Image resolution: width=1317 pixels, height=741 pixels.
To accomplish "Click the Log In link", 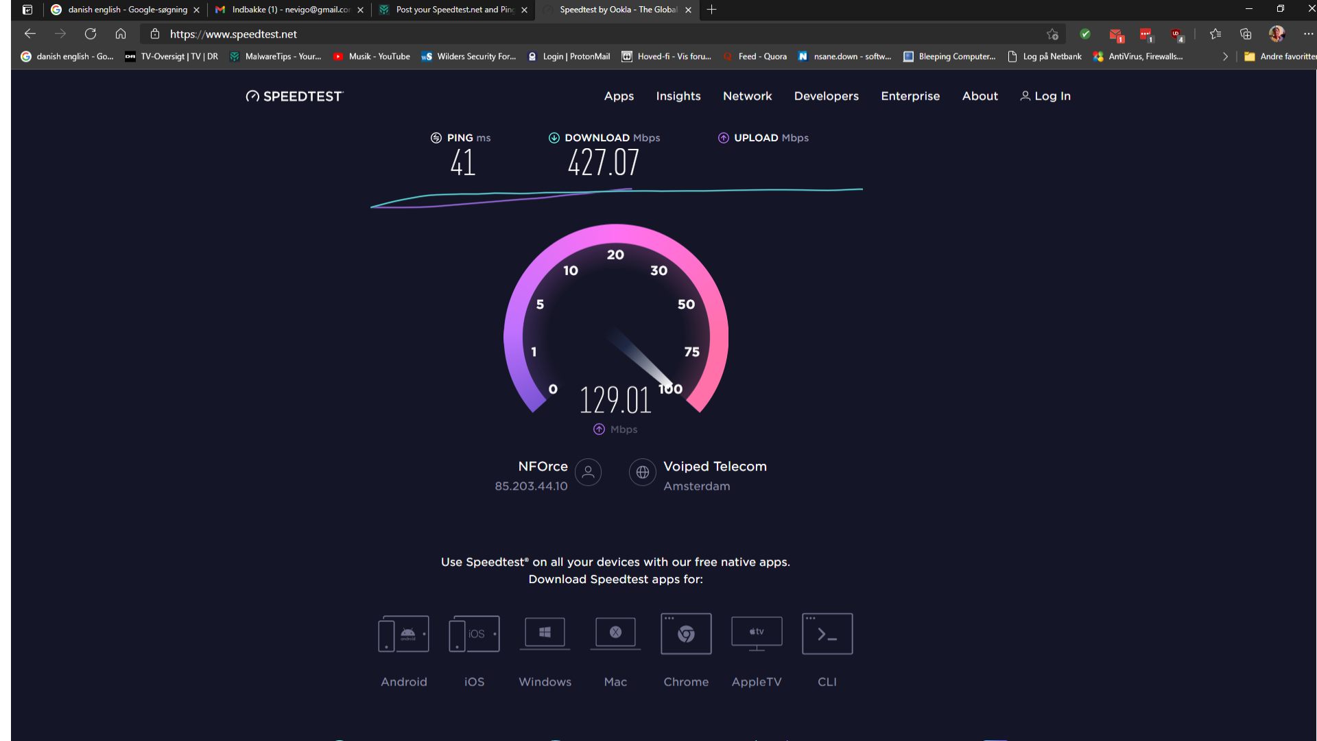I will pos(1045,96).
